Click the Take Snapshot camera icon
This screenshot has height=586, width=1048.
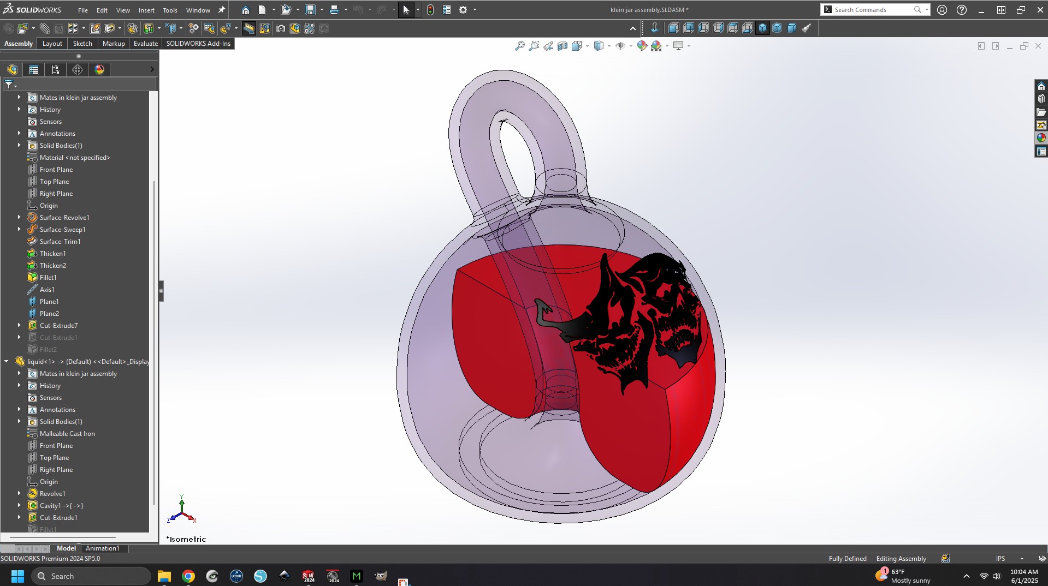[281, 28]
